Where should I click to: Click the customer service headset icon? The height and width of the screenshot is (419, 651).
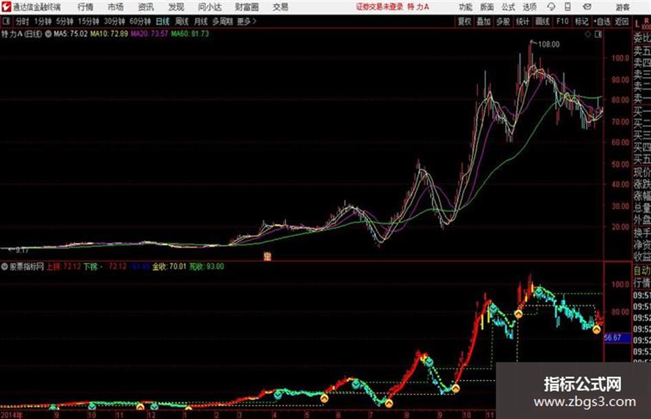tap(551, 7)
